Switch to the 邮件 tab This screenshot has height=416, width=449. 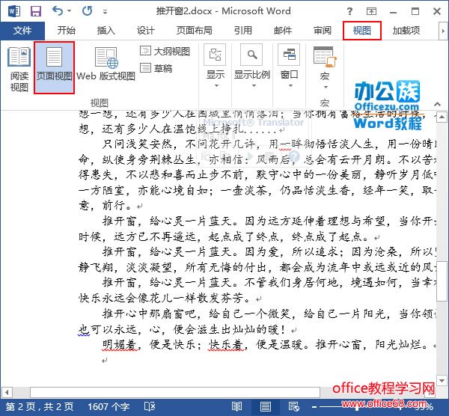pos(283,31)
